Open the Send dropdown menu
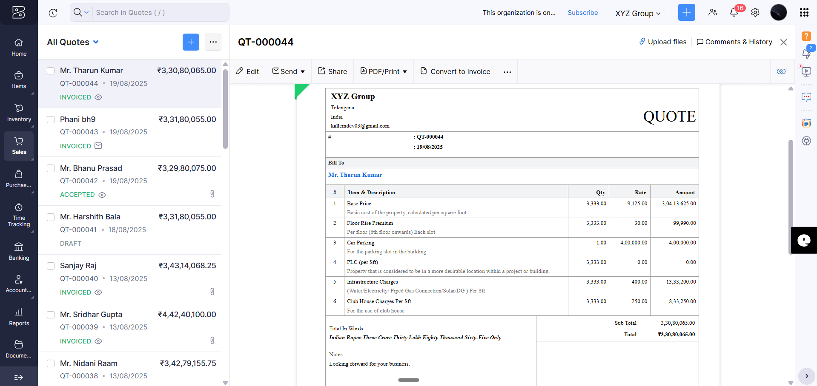Image resolution: width=817 pixels, height=386 pixels. point(289,71)
